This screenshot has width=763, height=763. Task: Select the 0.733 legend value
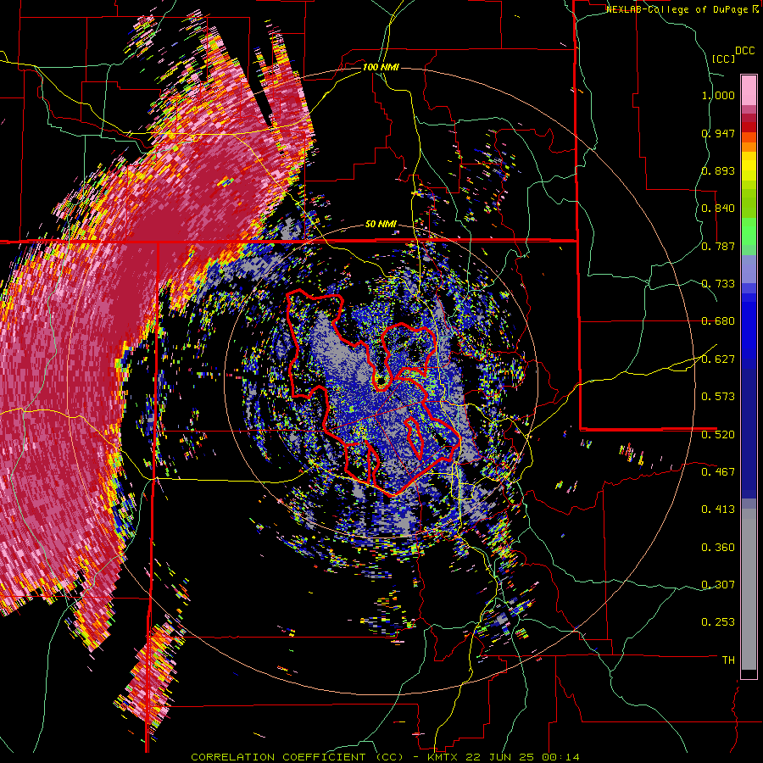718,284
